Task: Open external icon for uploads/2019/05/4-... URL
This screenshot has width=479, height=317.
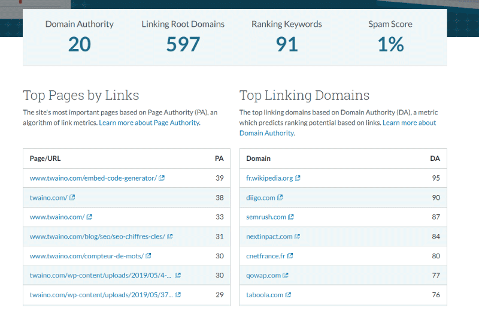Action: tap(178, 275)
